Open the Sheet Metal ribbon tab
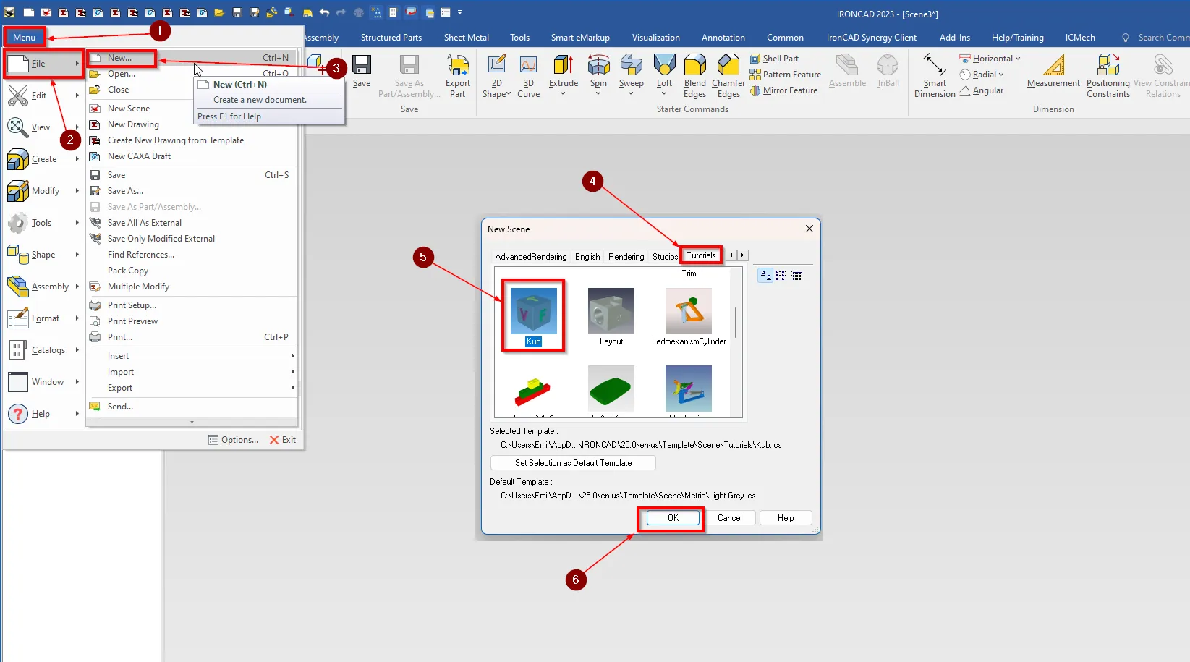Viewport: 1190px width, 662px height. [466, 37]
